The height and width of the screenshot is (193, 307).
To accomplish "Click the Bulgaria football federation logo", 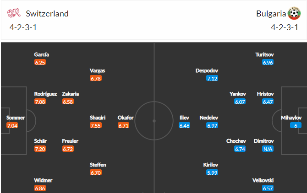I will tap(294, 13).
